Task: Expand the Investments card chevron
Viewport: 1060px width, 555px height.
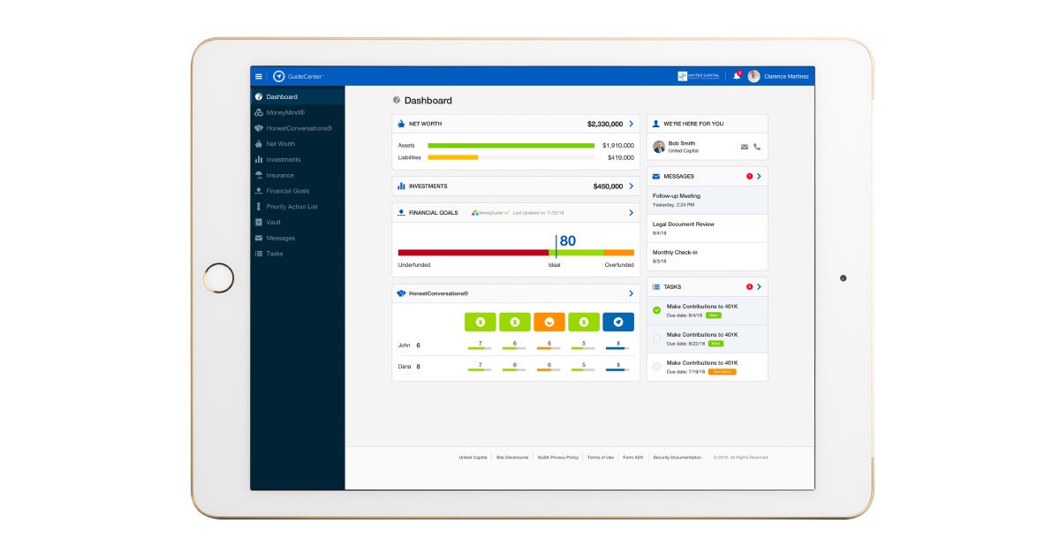Action: 631,186
